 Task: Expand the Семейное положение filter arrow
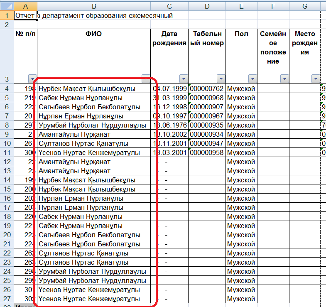(284, 79)
